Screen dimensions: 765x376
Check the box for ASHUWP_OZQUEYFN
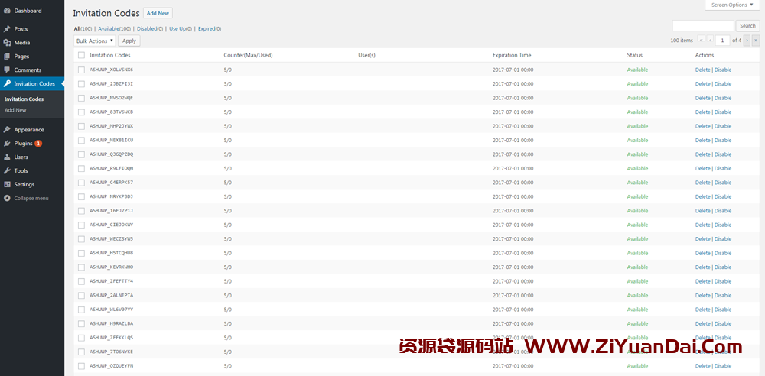pos(82,366)
